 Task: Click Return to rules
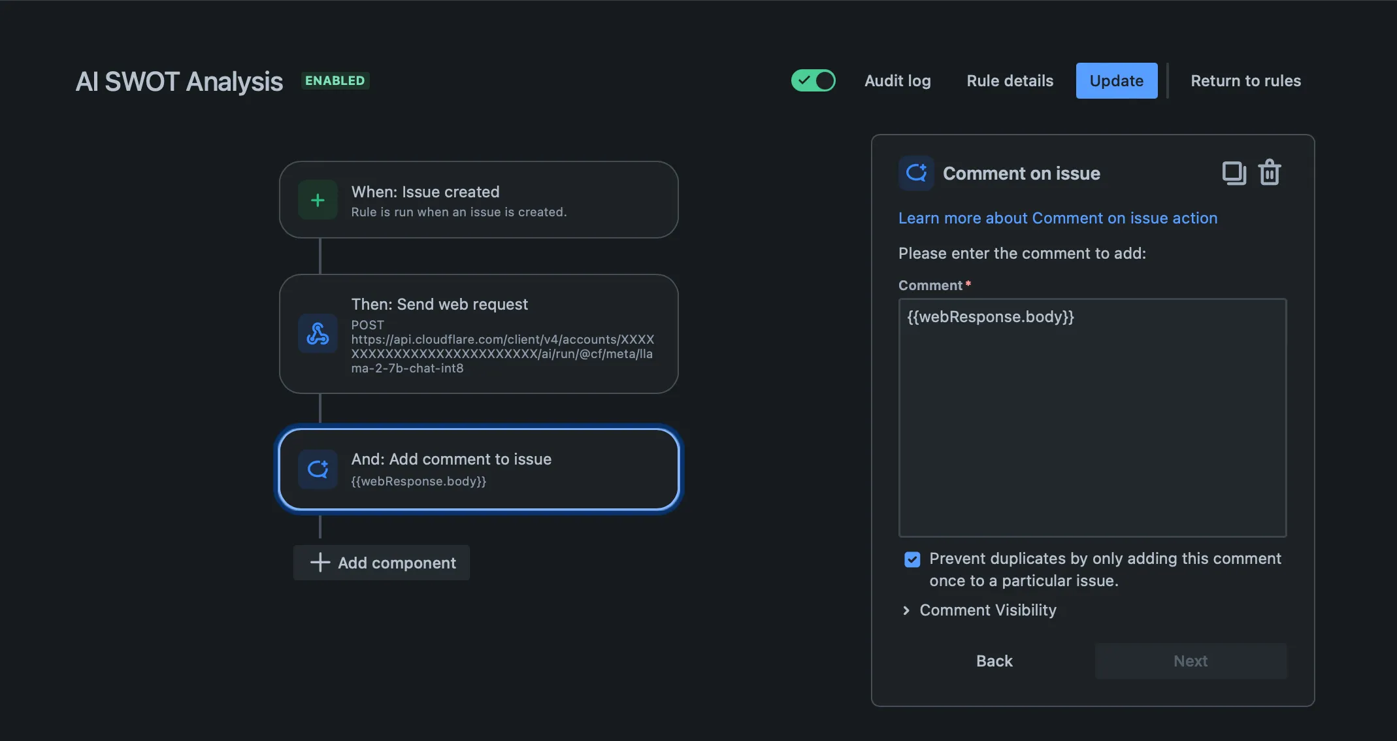pyautogui.click(x=1245, y=80)
